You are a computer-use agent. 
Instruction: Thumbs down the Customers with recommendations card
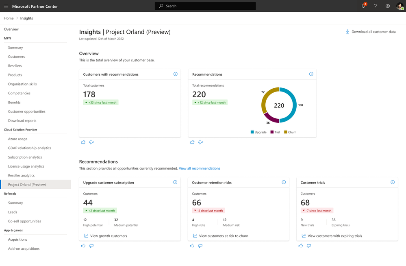click(91, 142)
